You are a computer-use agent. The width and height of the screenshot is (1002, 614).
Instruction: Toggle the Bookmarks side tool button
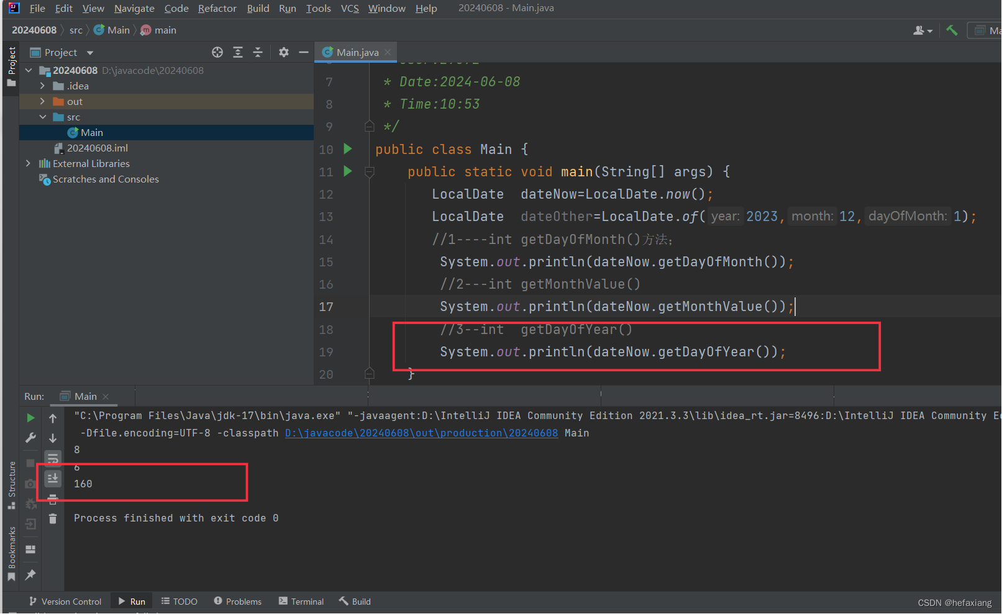click(x=11, y=554)
